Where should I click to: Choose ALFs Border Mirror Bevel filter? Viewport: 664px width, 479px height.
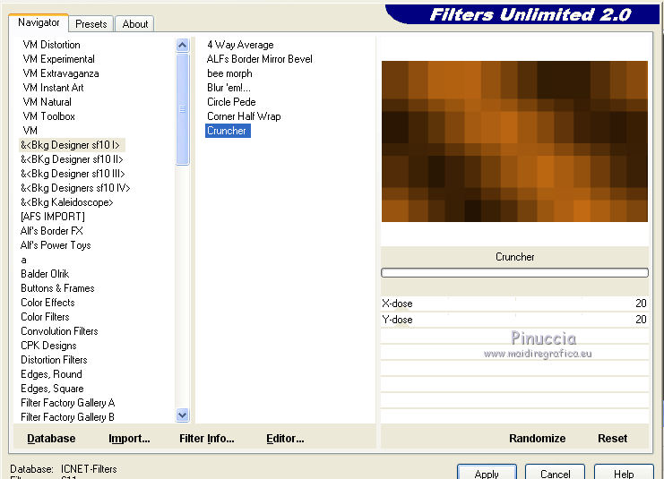click(260, 59)
